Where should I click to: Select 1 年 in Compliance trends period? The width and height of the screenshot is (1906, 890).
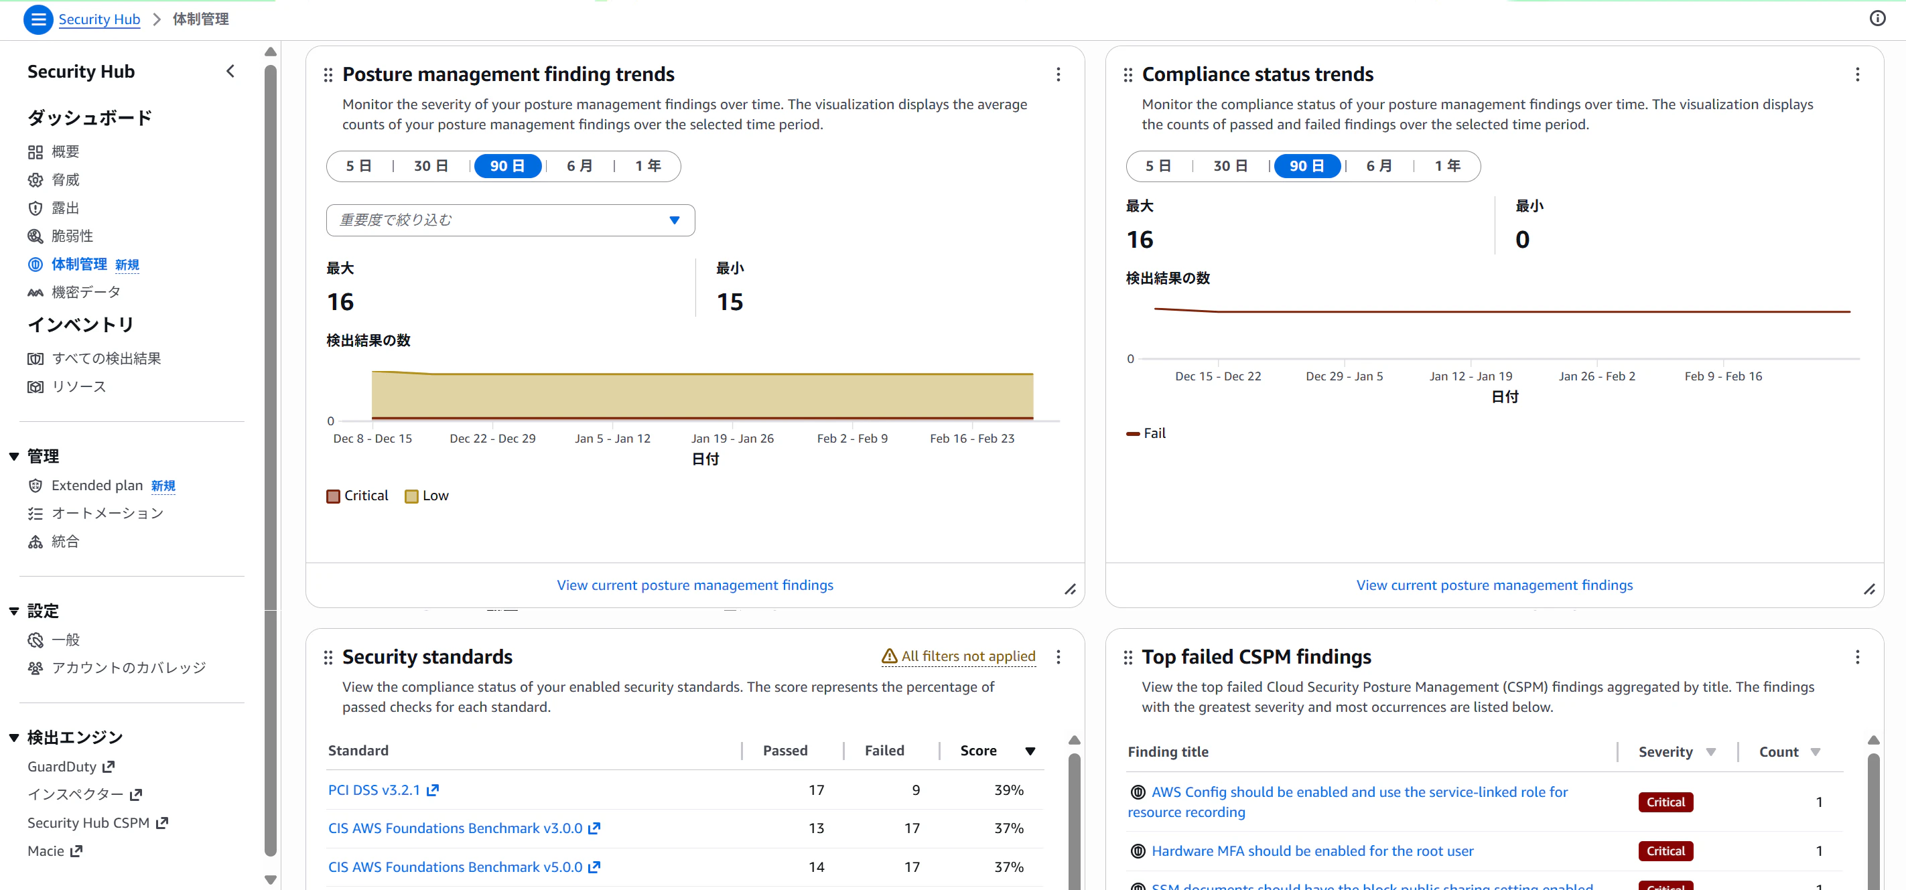[x=1446, y=165]
